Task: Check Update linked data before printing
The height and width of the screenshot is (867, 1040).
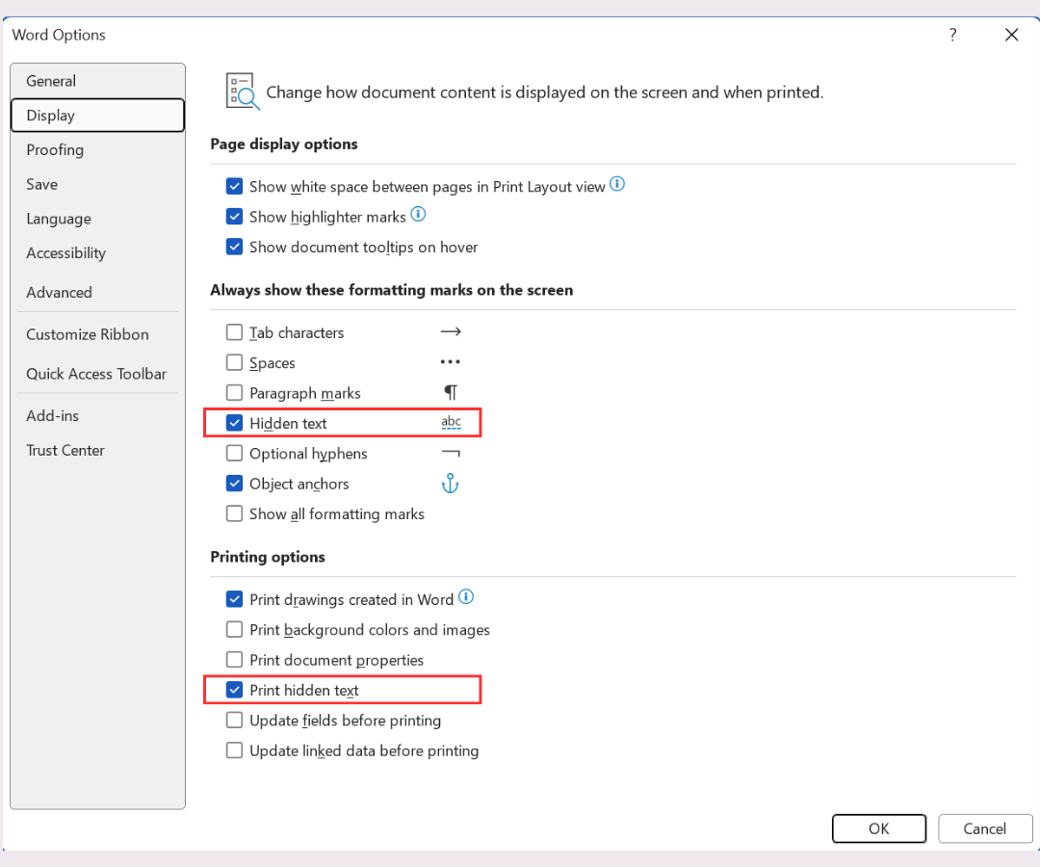Action: click(x=234, y=750)
